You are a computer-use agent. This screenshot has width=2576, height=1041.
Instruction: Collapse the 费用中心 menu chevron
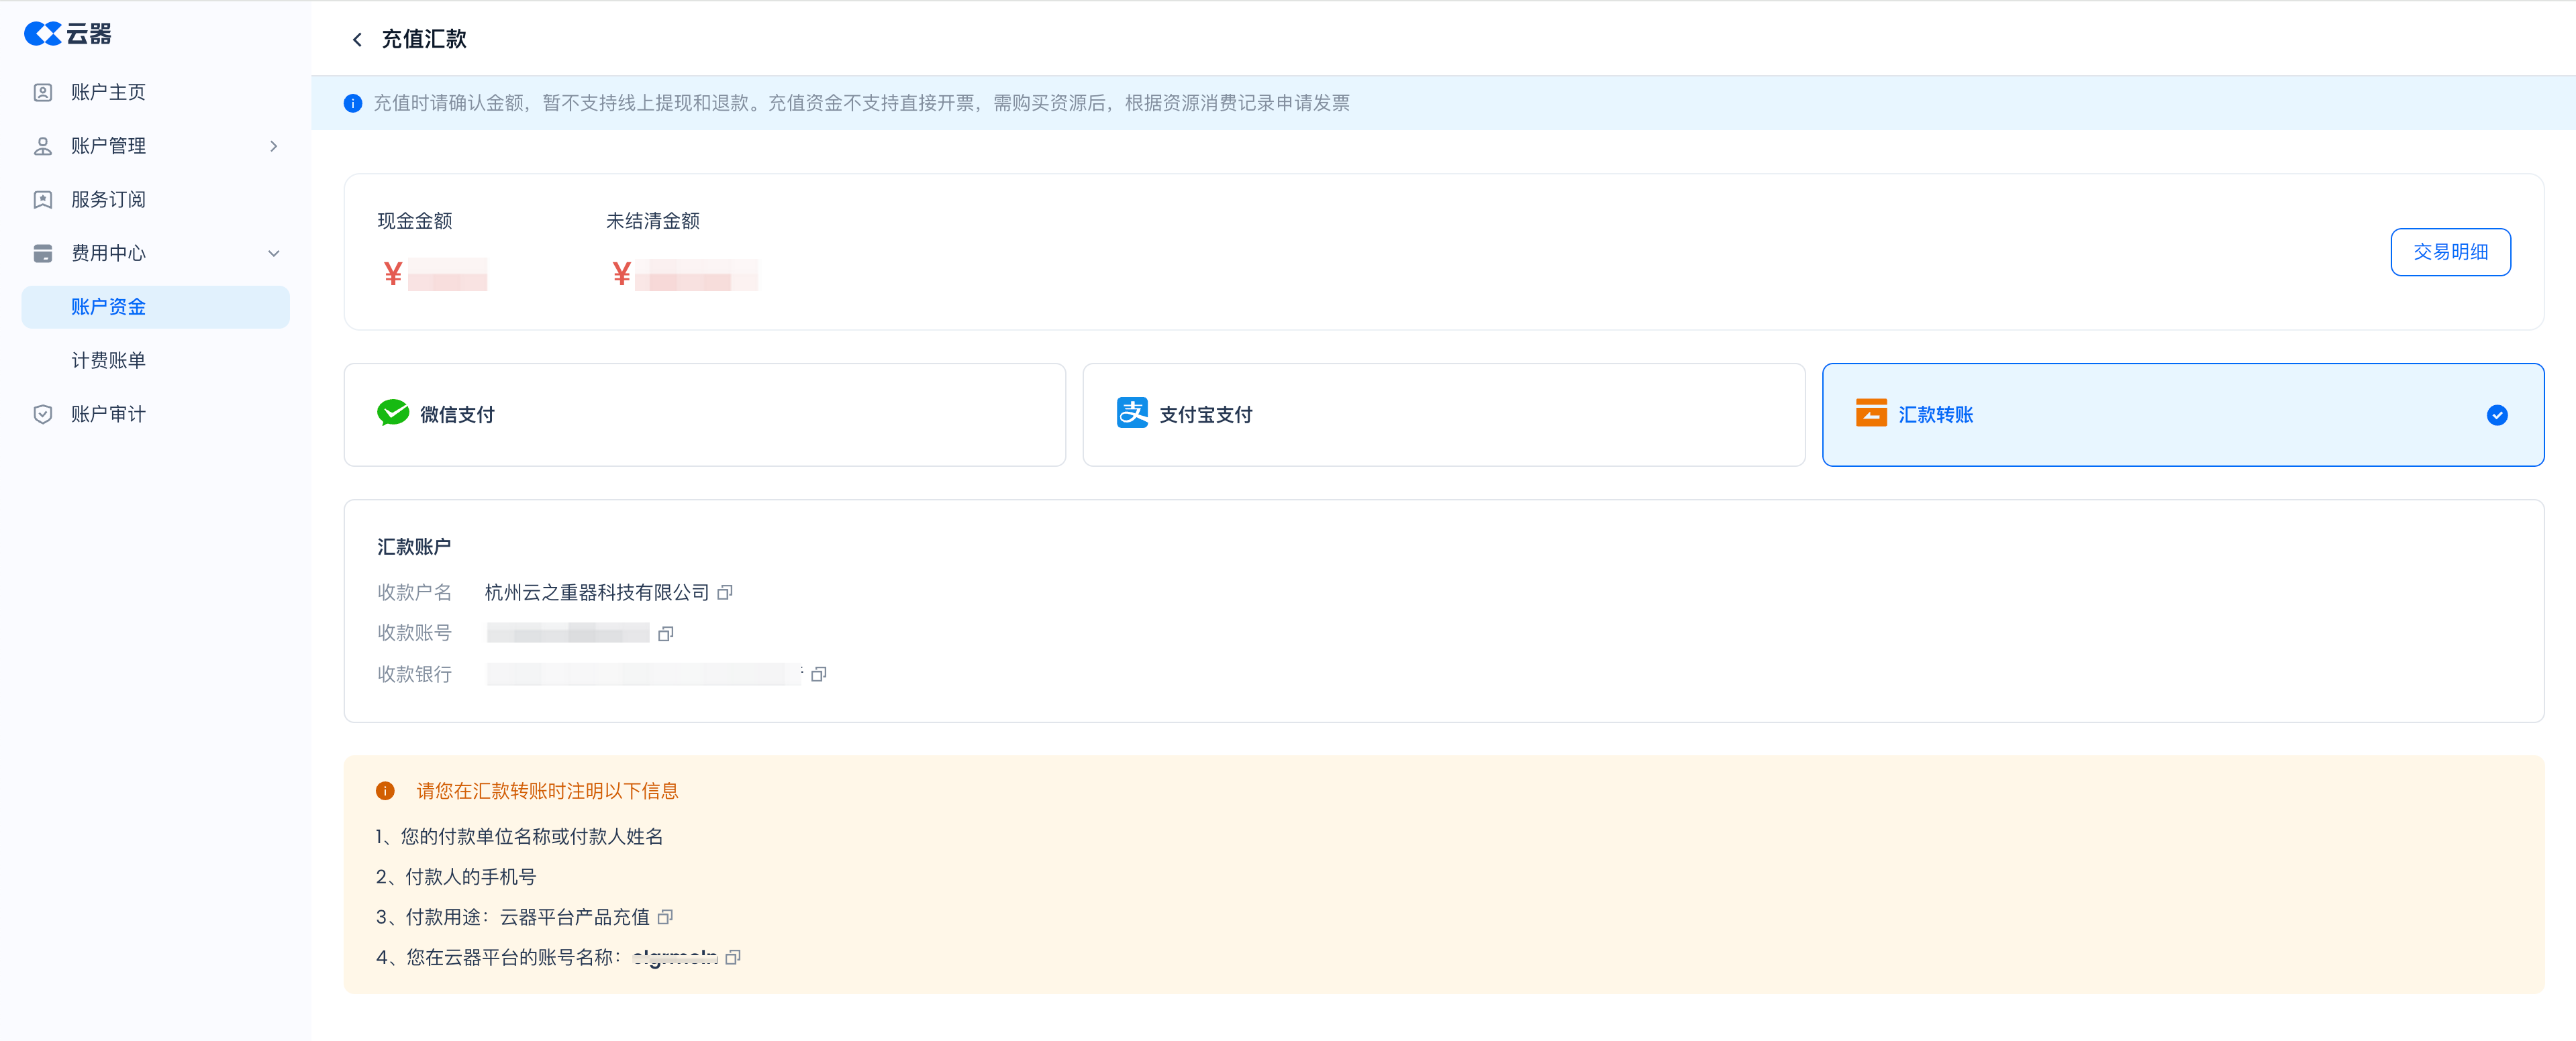(274, 254)
